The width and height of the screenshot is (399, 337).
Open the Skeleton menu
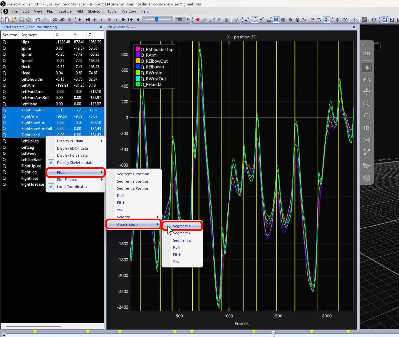(95, 11)
